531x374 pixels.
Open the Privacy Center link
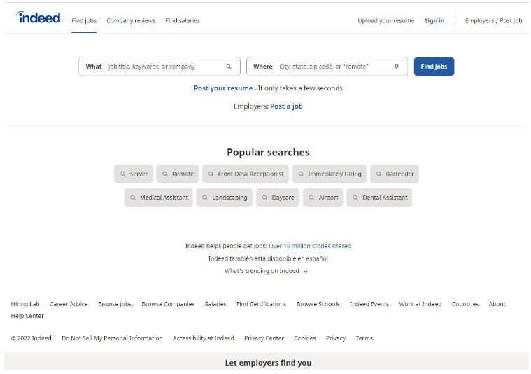(x=264, y=338)
